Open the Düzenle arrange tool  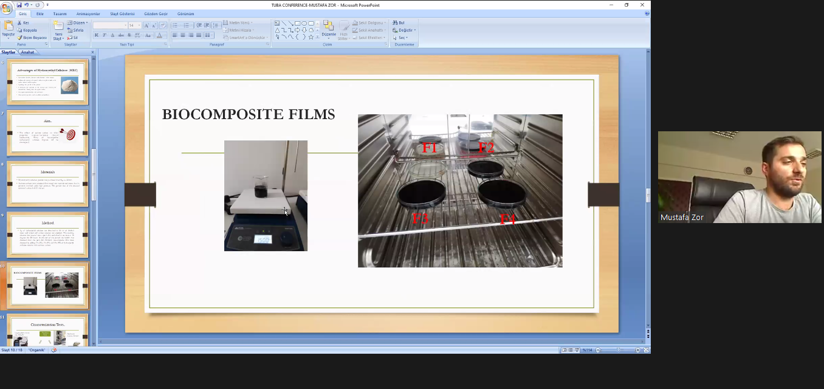click(328, 29)
